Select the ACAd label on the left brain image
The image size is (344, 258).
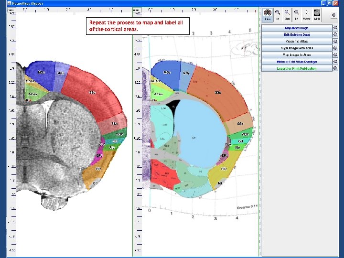pyautogui.click(x=30, y=81)
